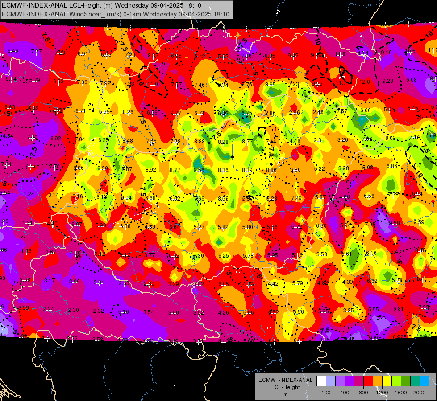The height and width of the screenshot is (401, 437).
Task: Click the white swatch in the LCL-Height legend
Action: (321, 381)
